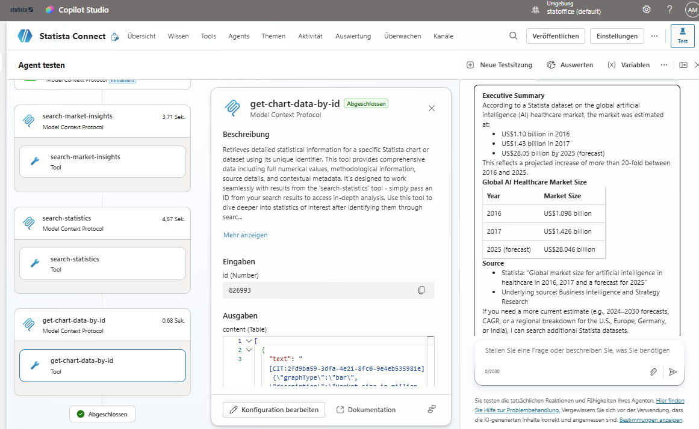Select the get-chart-data-by-id Tool card
The width and height of the screenshot is (699, 429).
click(102, 365)
